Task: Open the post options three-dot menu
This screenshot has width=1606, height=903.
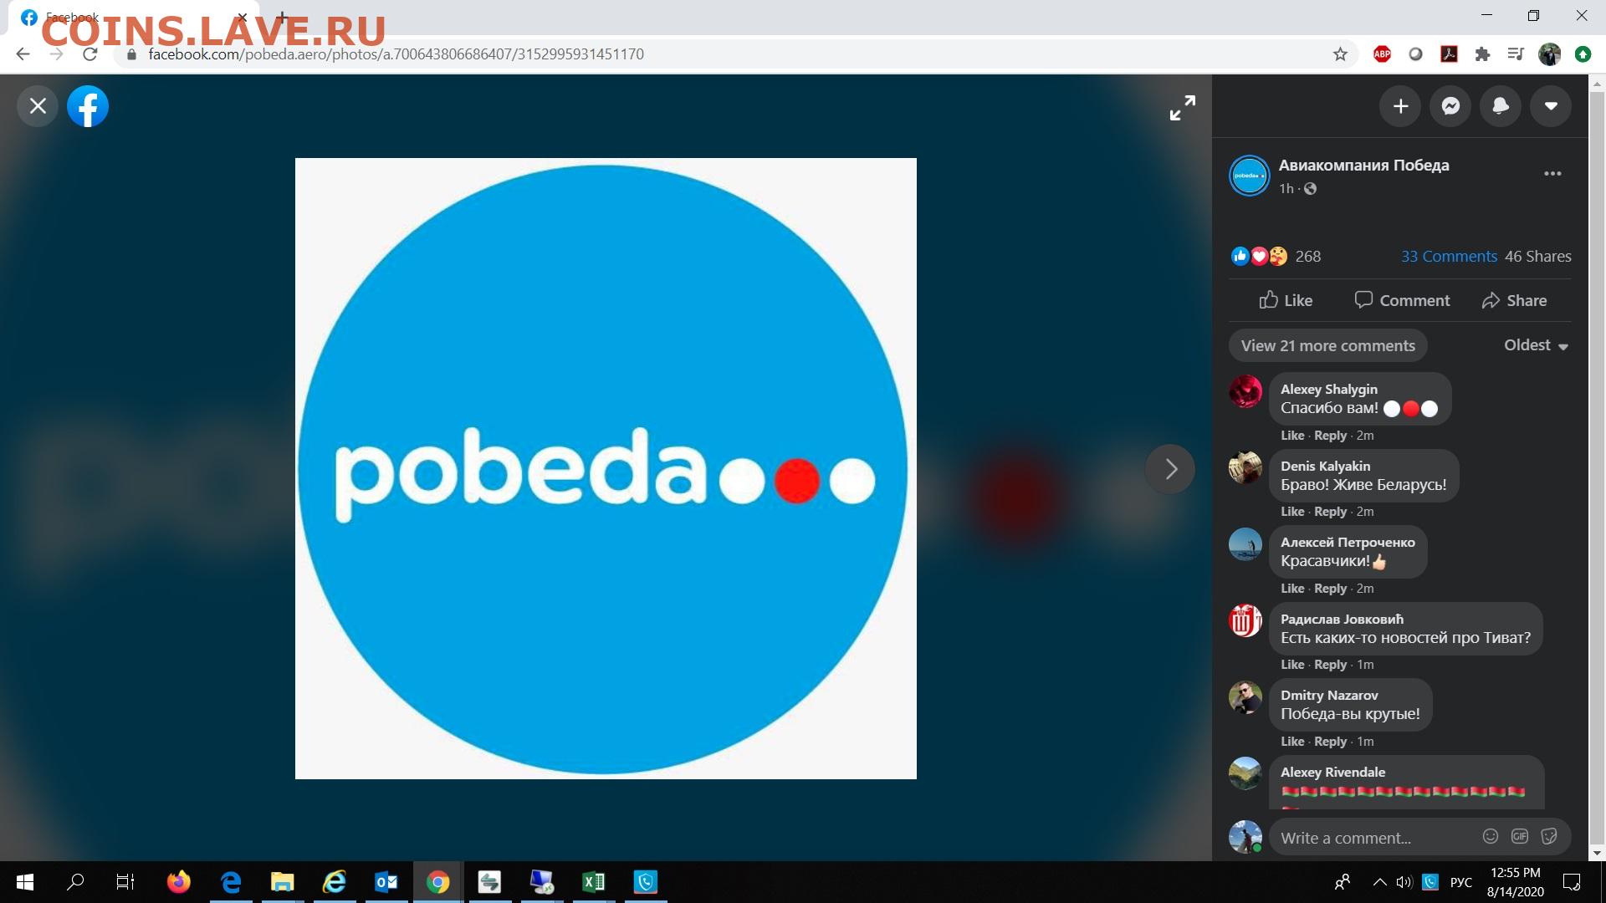Action: [1552, 174]
